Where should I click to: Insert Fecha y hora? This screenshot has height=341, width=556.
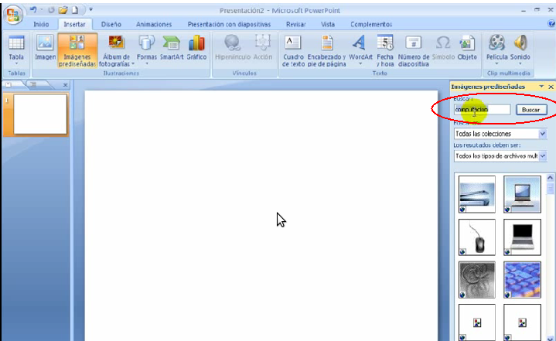[385, 50]
